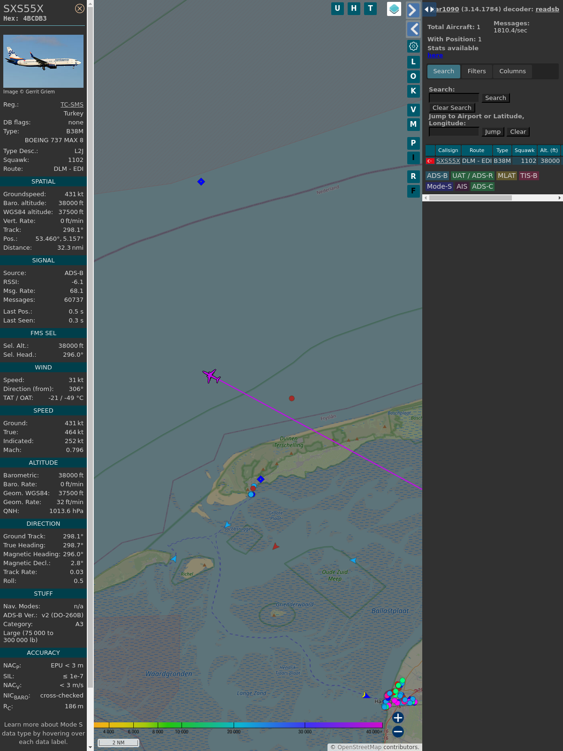Open the map layer selector icon
The height and width of the screenshot is (751, 563).
point(394,9)
